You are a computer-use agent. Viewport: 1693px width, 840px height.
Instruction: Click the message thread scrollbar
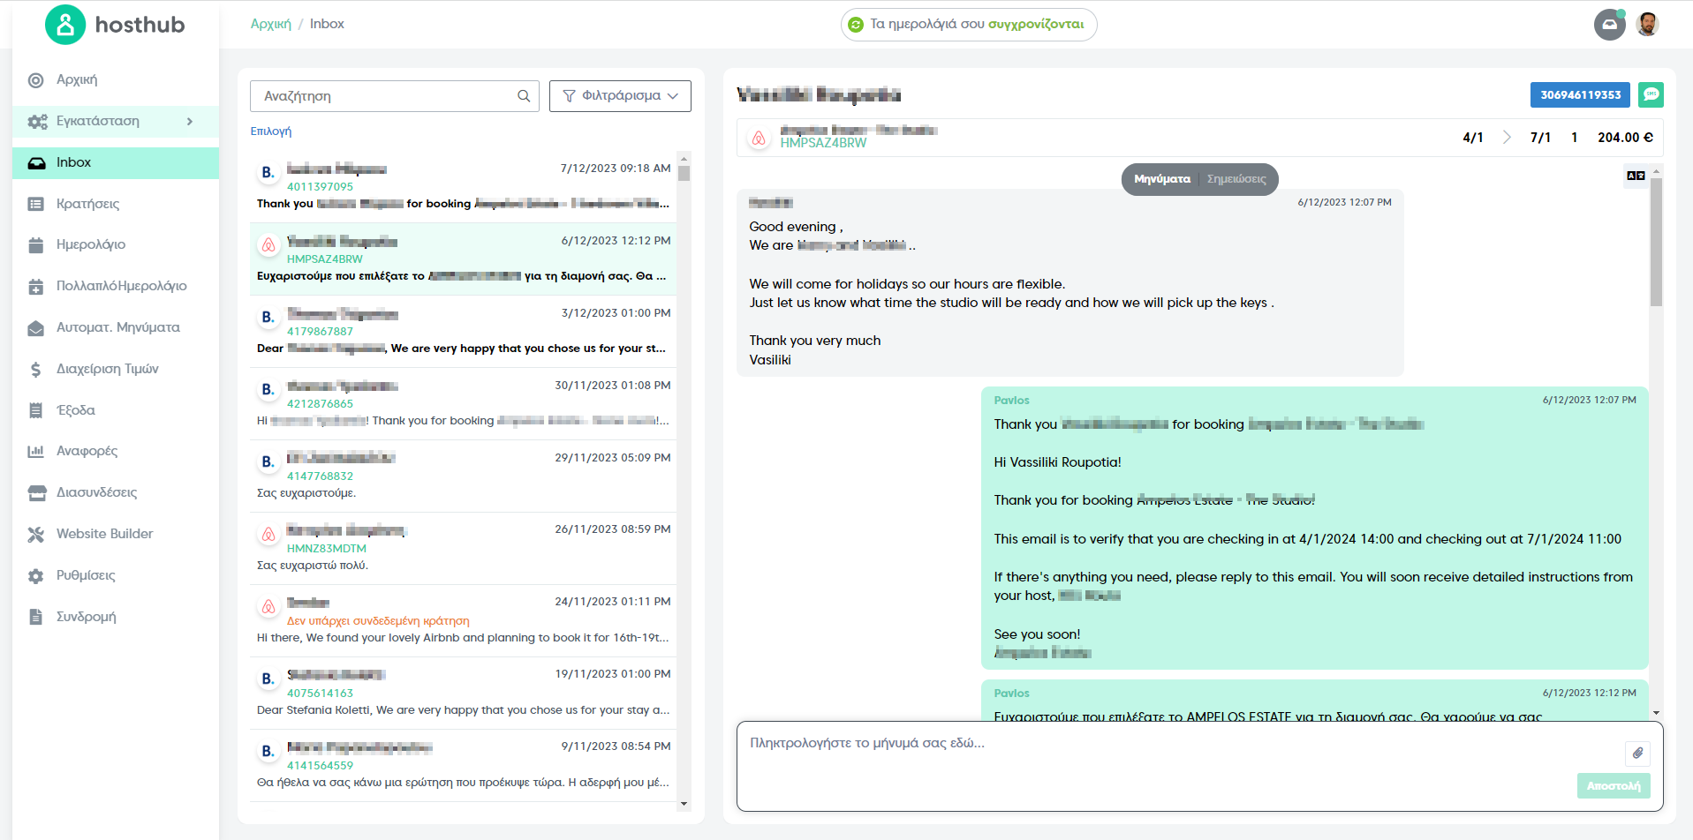coord(1656,441)
